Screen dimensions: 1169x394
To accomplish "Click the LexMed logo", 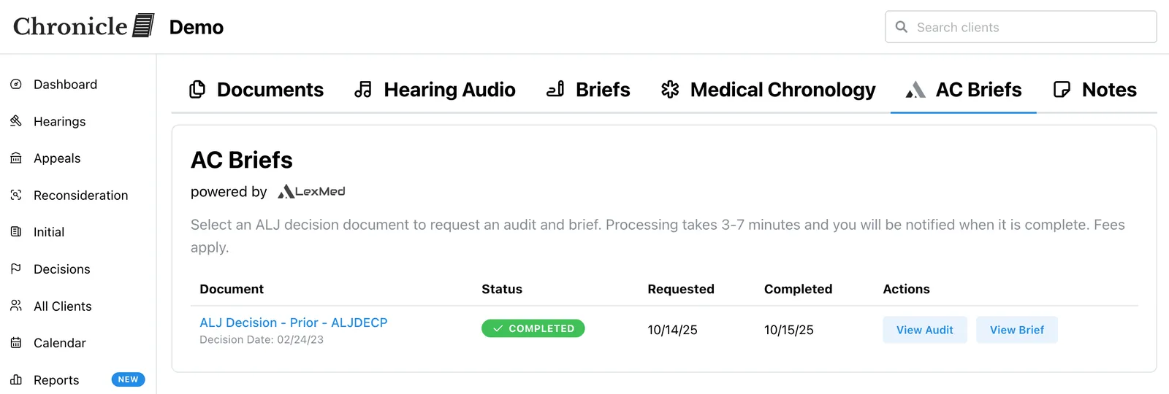I will point(311,192).
